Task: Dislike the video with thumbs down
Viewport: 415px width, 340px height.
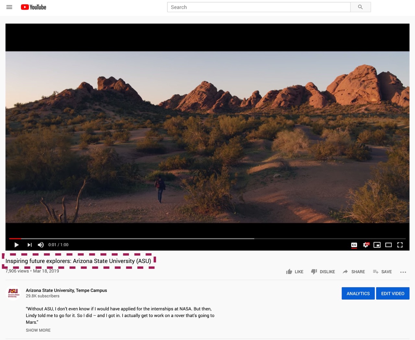Action: 323,272
